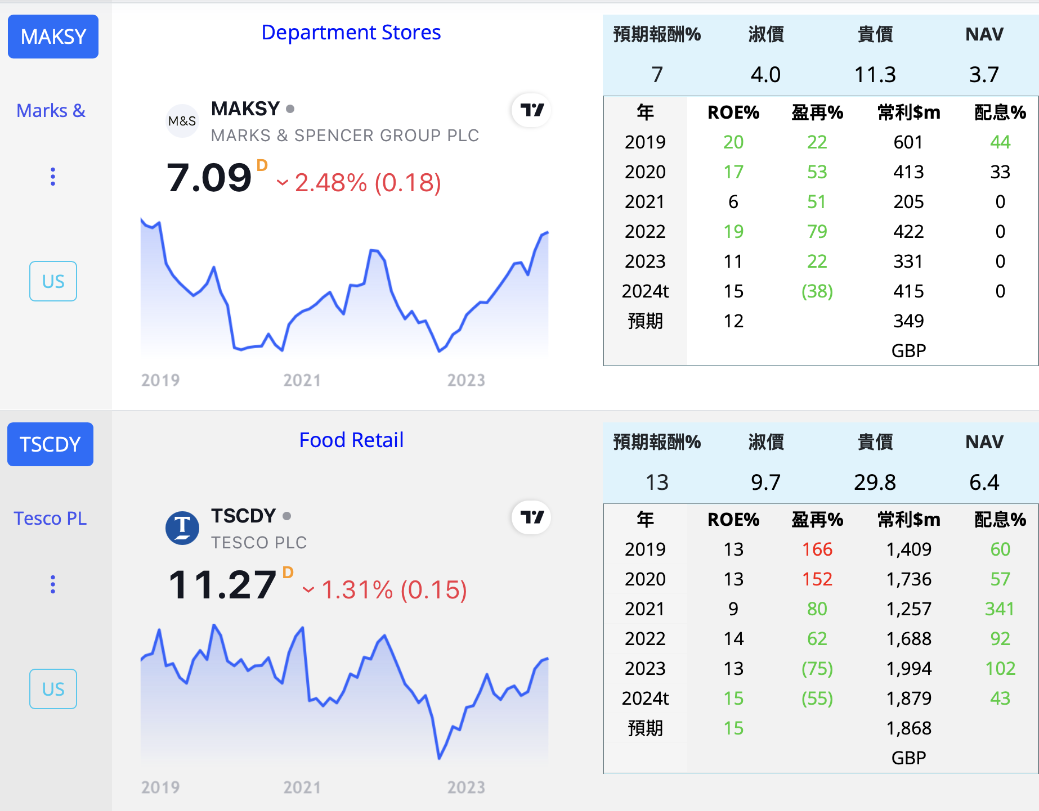Select the MAKSY NAV value 3.7
The image size is (1039, 811).
pyautogui.click(x=984, y=74)
